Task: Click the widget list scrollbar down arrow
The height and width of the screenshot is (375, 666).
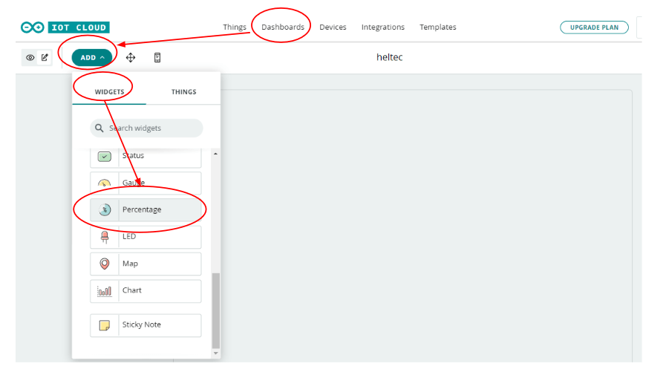Action: (216, 353)
